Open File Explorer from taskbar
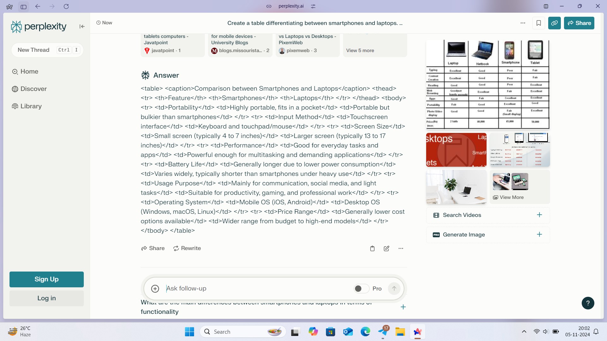 [x=400, y=332]
